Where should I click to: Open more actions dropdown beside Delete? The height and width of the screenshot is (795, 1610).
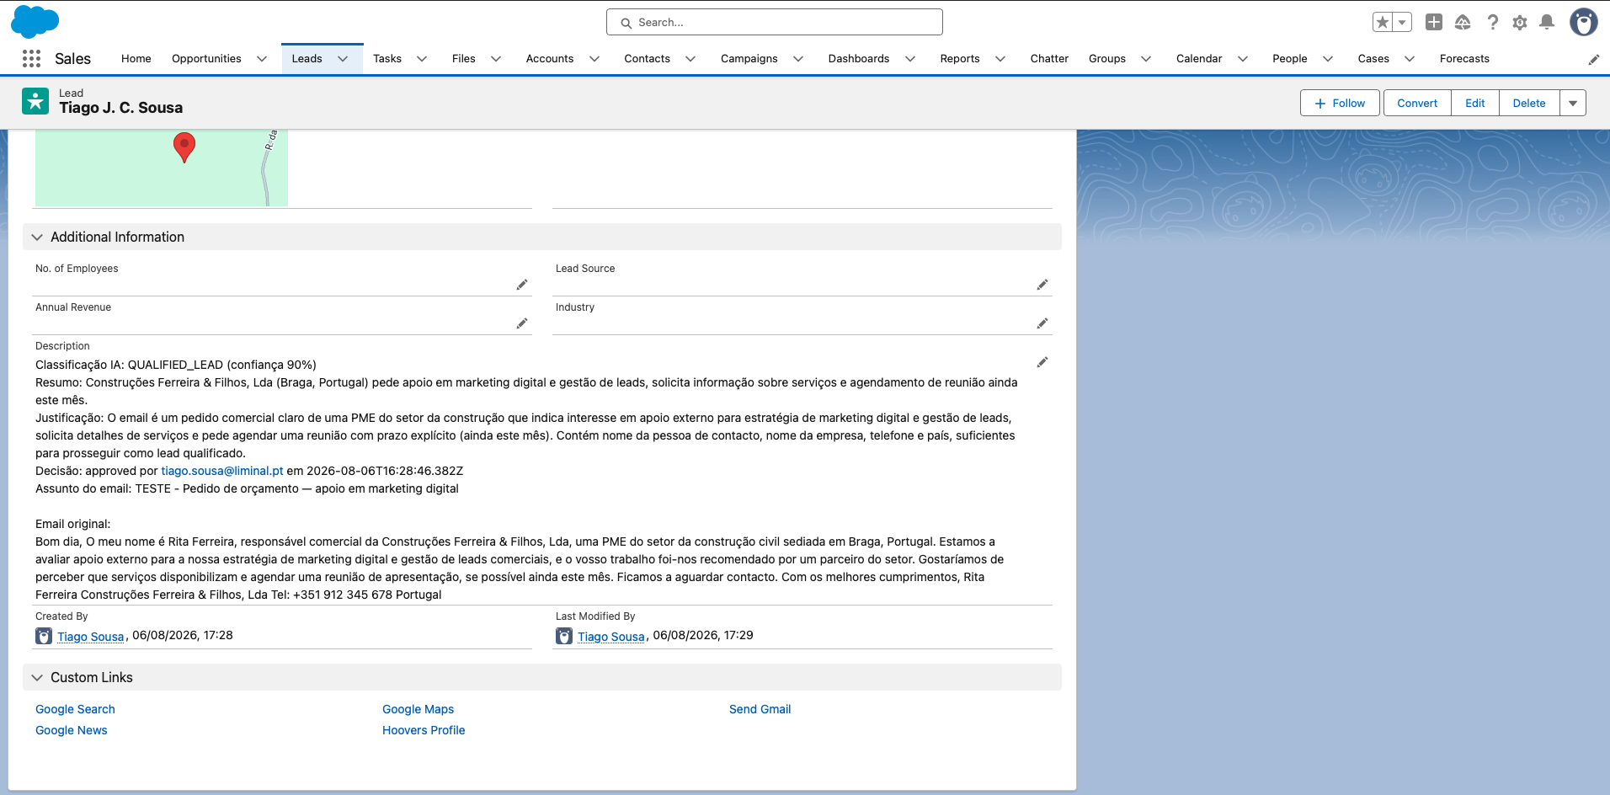1573,103
